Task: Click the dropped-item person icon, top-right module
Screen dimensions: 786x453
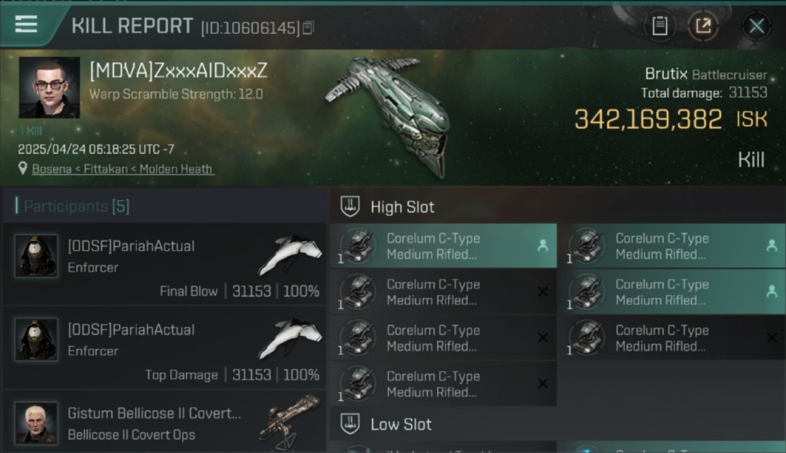Action: click(771, 245)
